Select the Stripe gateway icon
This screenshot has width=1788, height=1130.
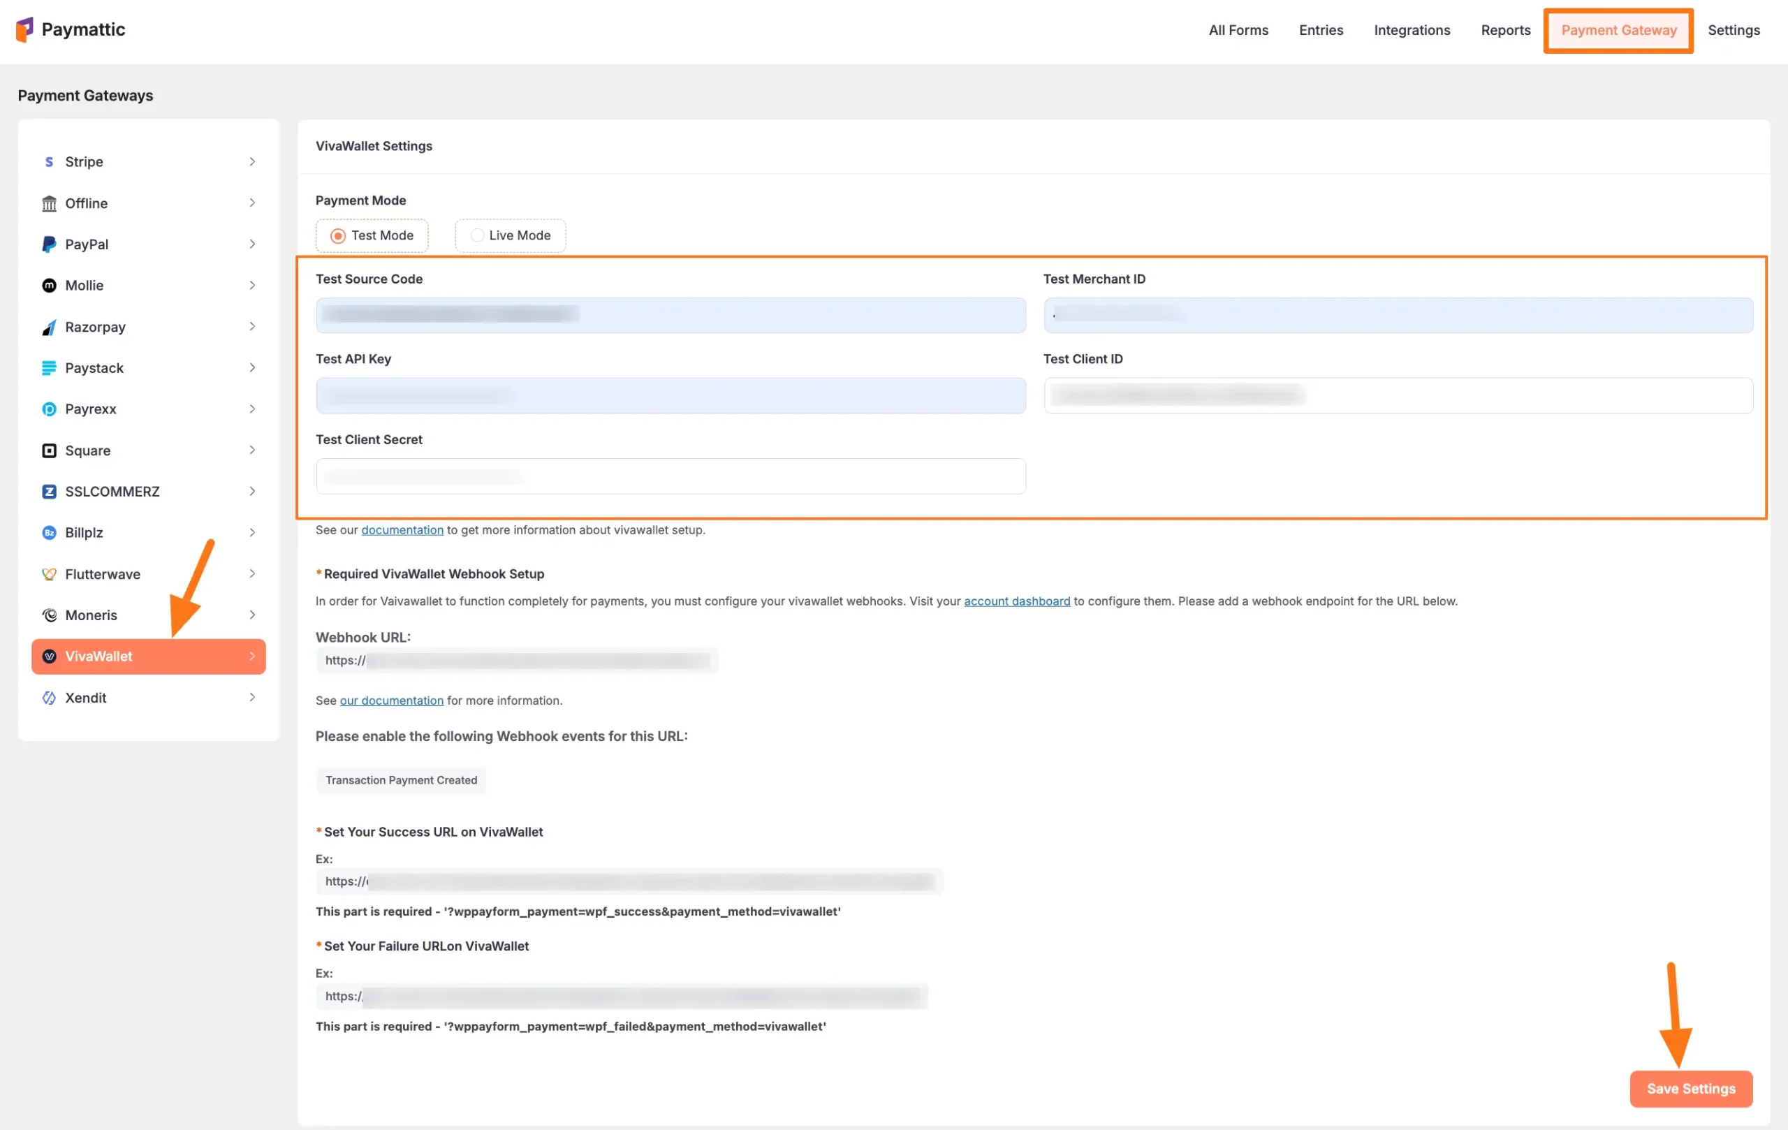[49, 161]
